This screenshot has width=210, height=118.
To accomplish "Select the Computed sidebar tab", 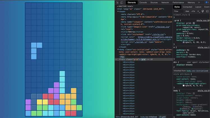I will (x=187, y=7).
